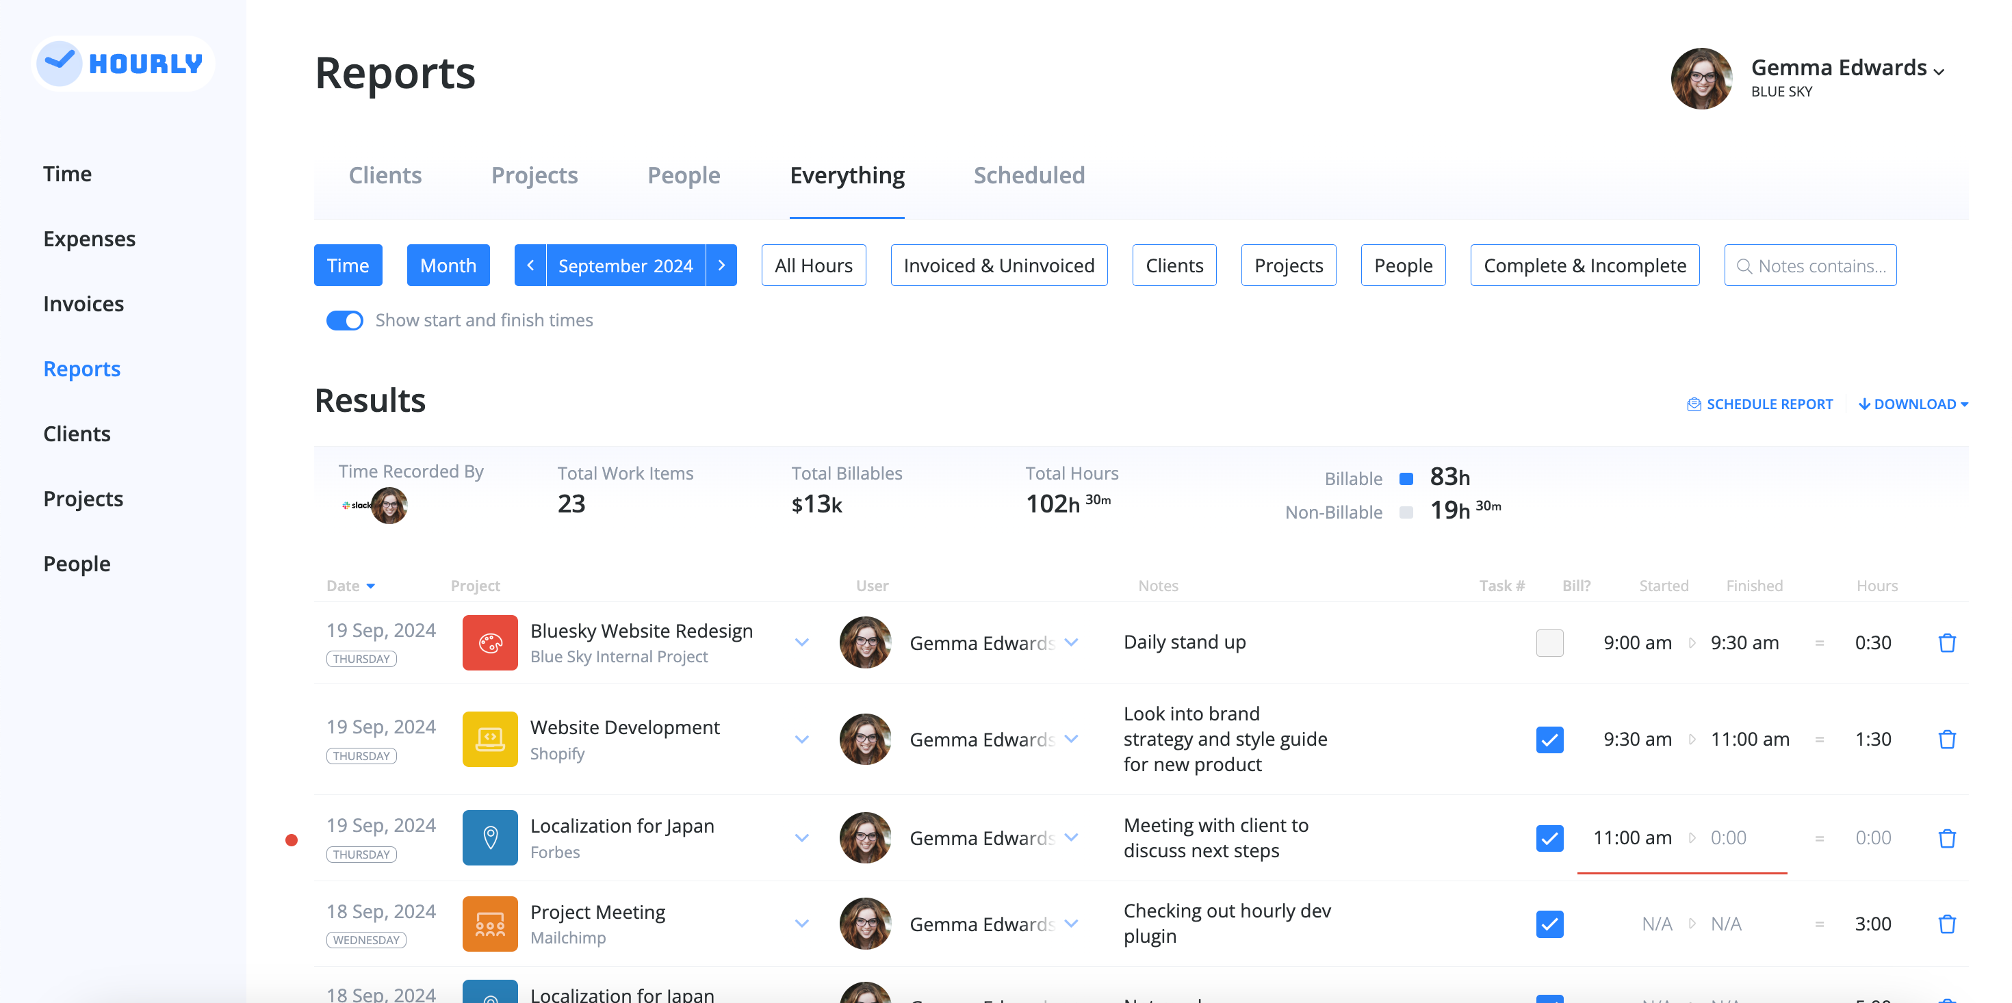Image resolution: width=2012 pixels, height=1003 pixels.
Task: Disable Show start and finish times
Action: 344,320
